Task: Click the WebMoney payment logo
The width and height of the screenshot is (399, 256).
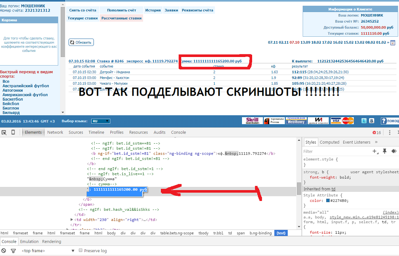Action: click(296, 121)
